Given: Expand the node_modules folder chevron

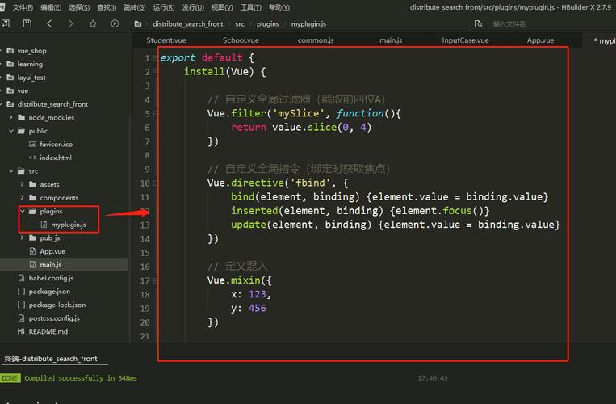Looking at the screenshot, I should tap(11, 117).
